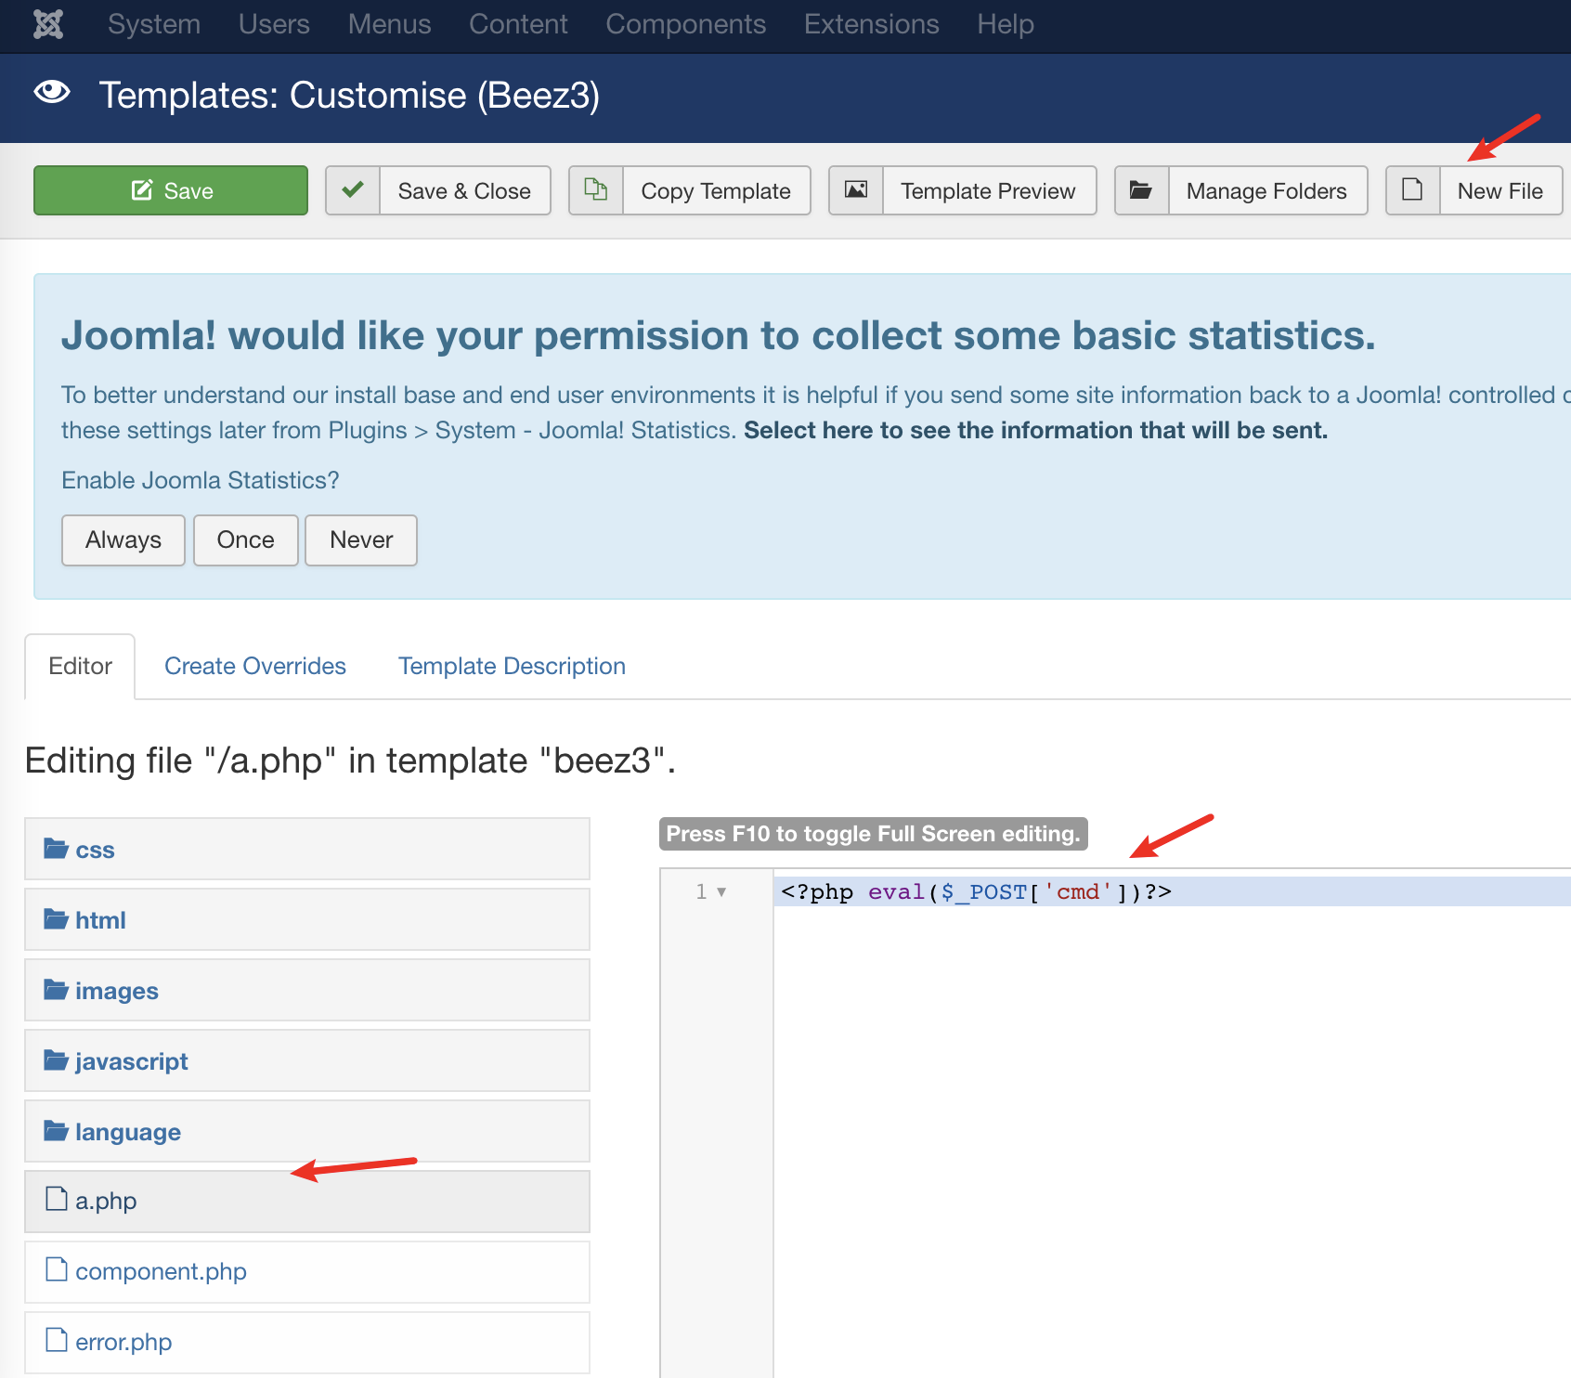Click Save & Close button label

(464, 190)
